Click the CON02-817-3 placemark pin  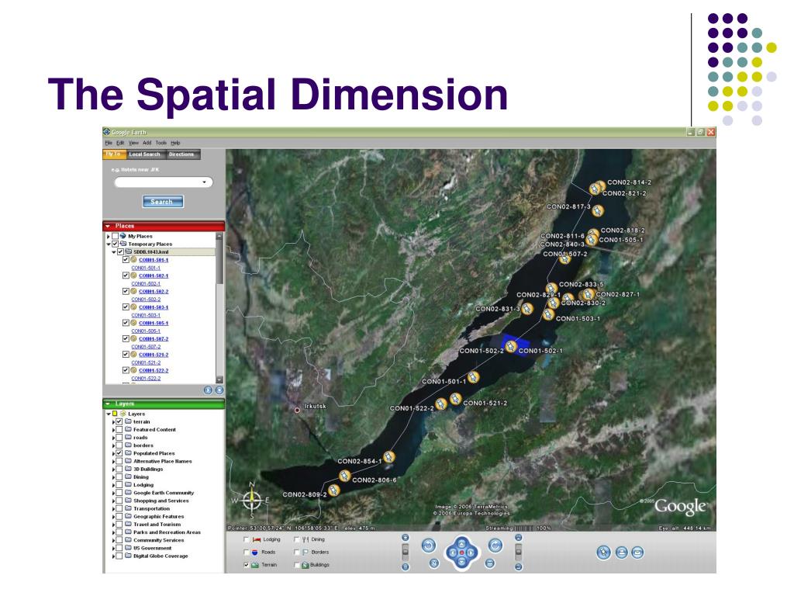pos(598,210)
